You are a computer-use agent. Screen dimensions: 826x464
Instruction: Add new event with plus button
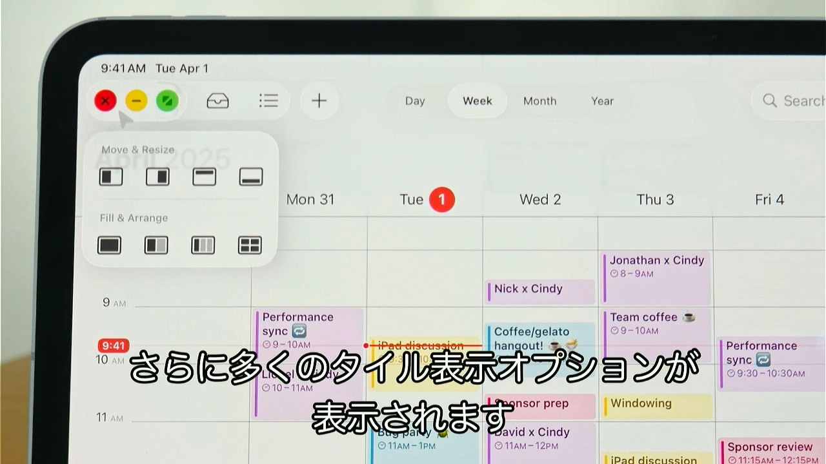[x=319, y=101]
